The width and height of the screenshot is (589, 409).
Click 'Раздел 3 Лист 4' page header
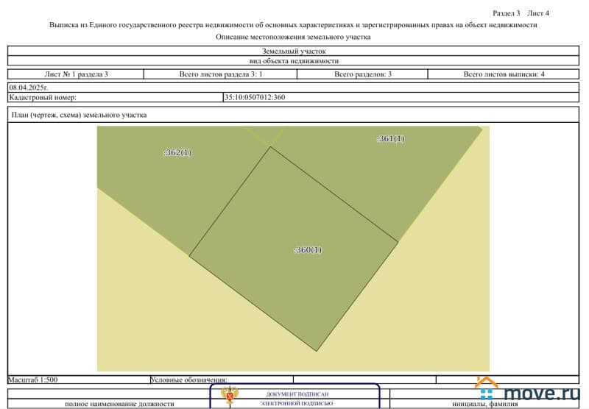pos(520,13)
